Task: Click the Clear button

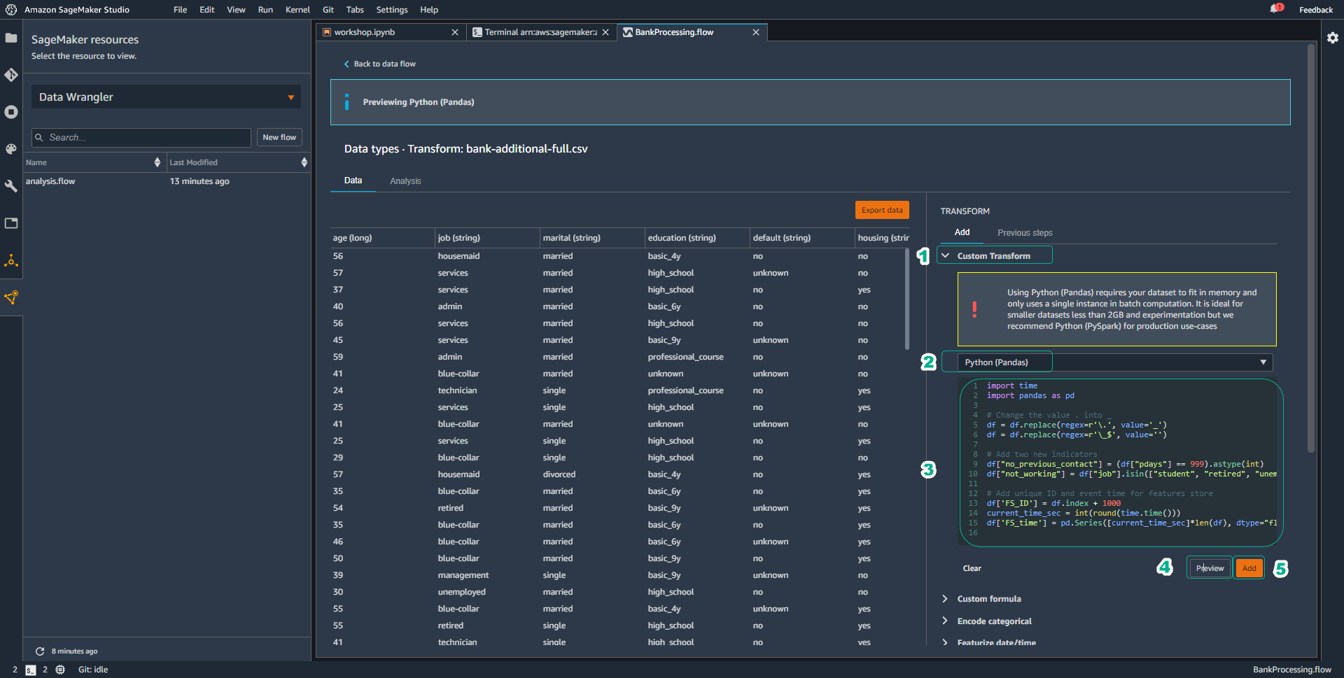Action: click(972, 568)
